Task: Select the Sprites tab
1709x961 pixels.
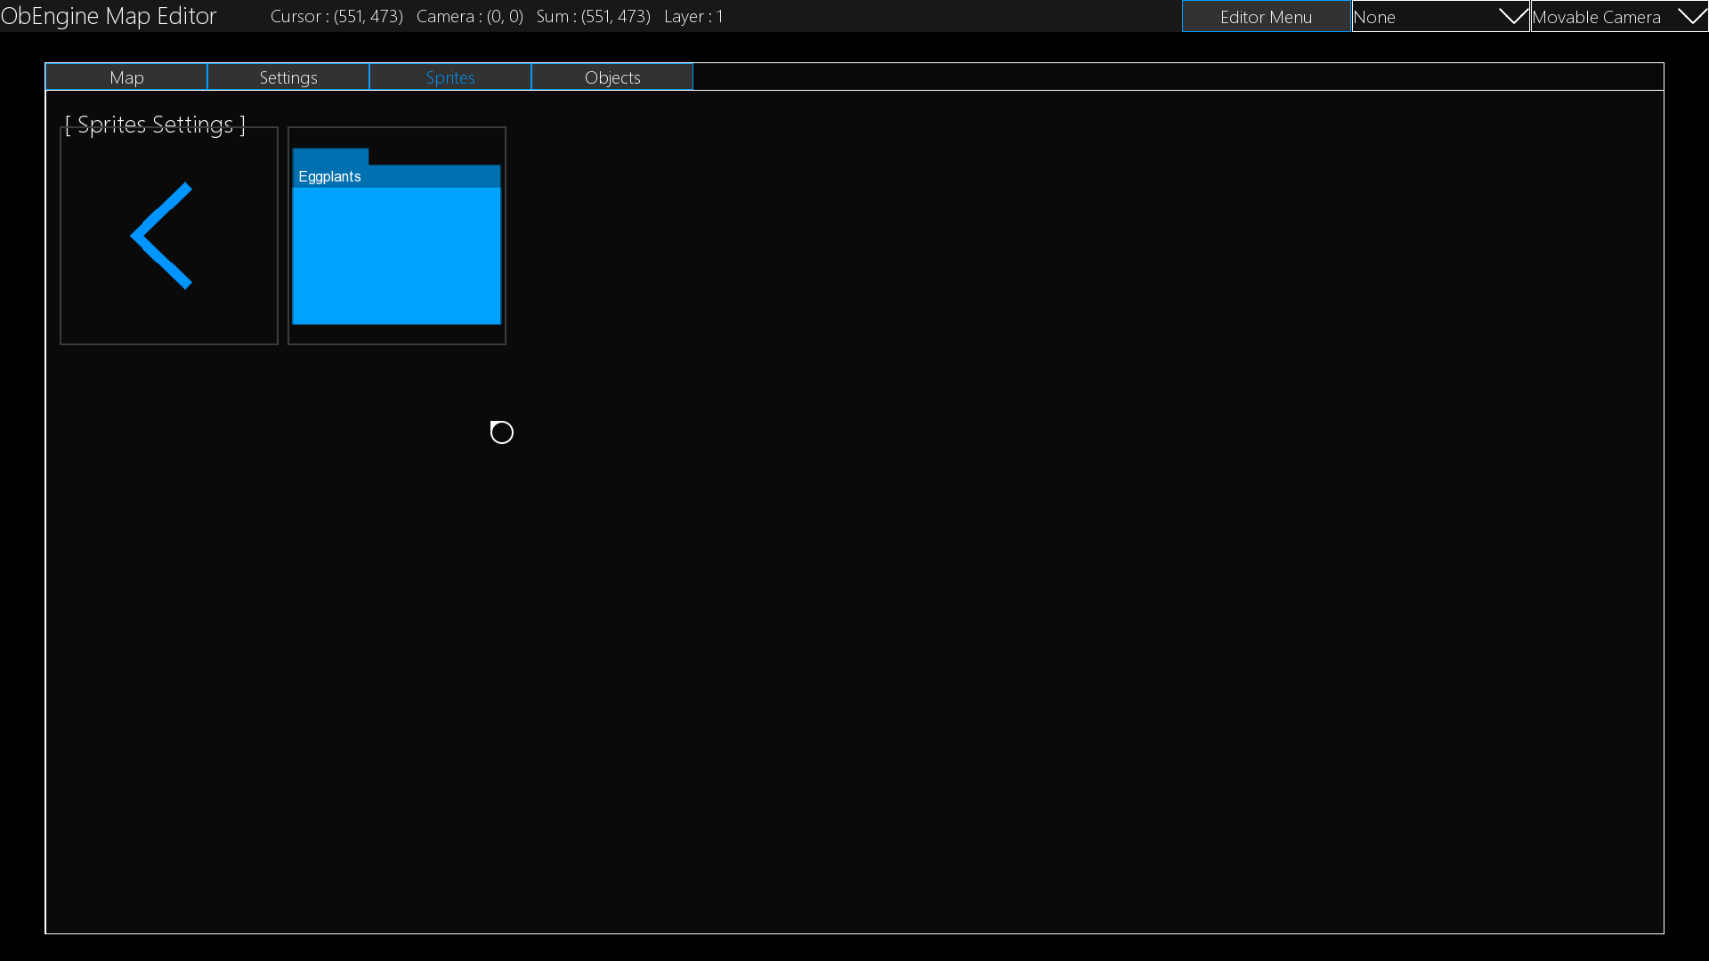Action: [450, 77]
